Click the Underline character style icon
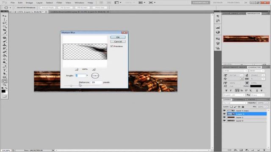Screen dimensions: 271x152 [257, 90]
